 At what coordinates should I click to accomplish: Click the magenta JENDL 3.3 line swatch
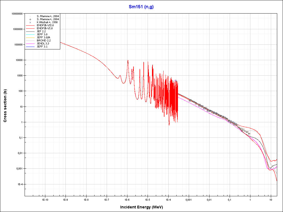tap(30, 44)
